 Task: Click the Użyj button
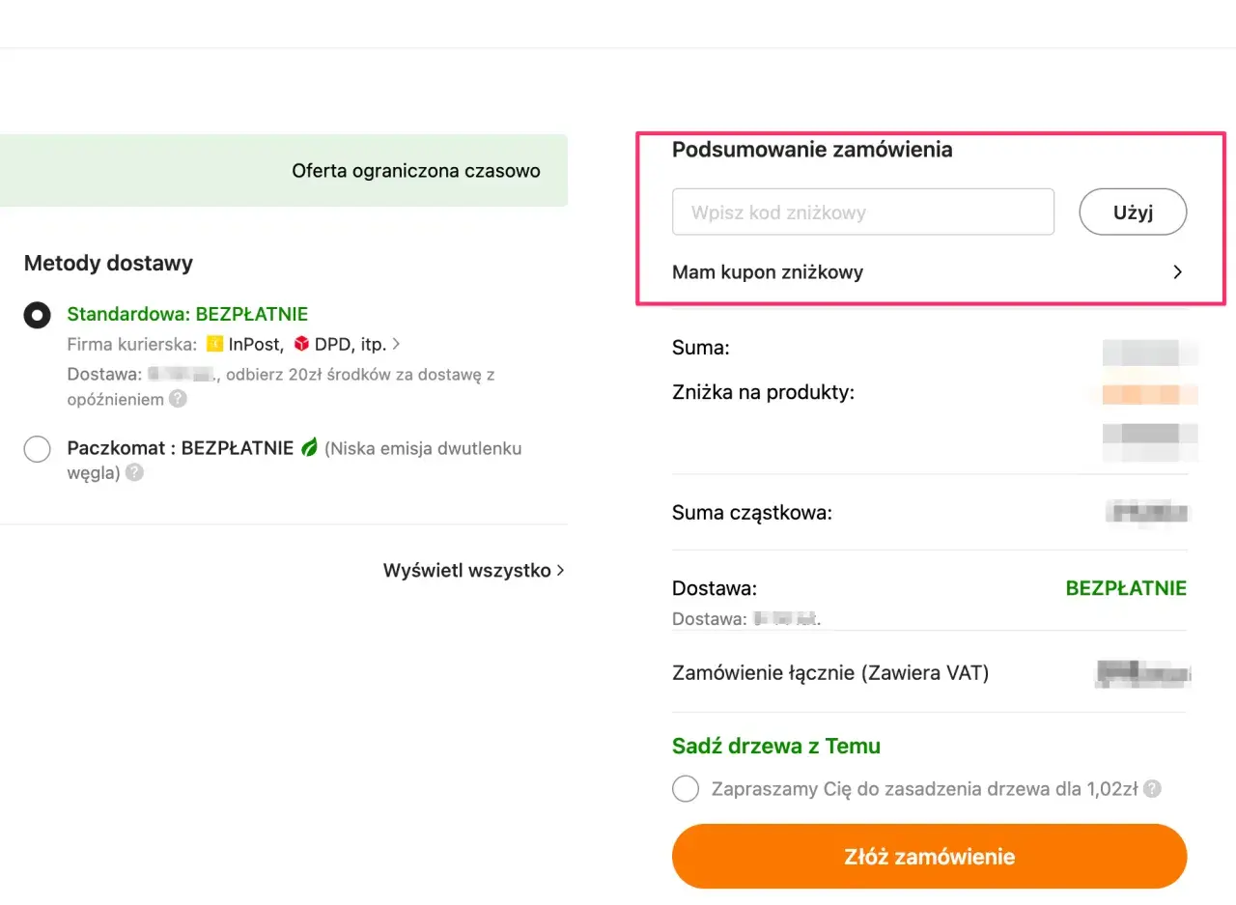click(x=1133, y=212)
